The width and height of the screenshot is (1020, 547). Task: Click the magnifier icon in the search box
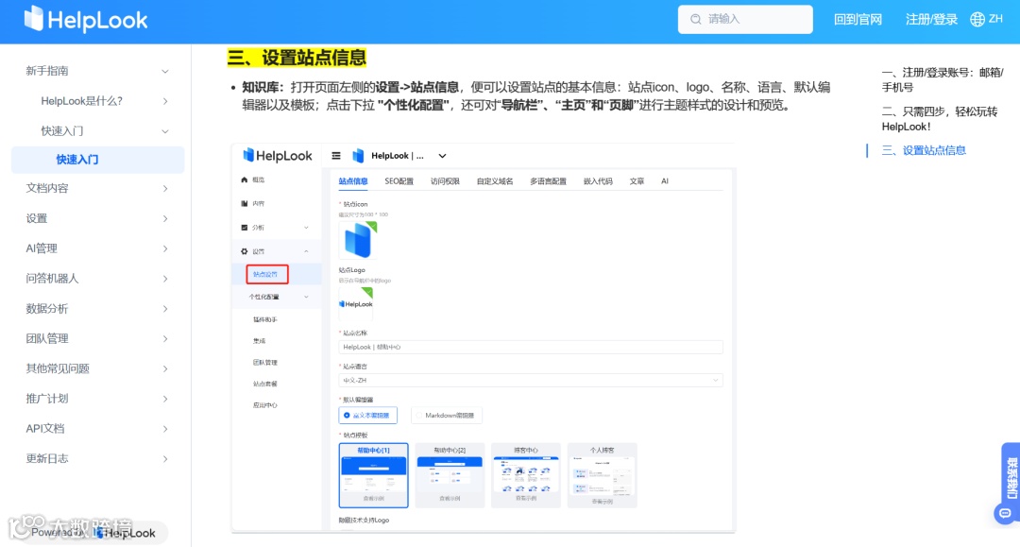693,19
